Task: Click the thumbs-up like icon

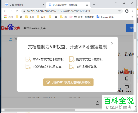Action: pyautogui.click(x=97, y=103)
